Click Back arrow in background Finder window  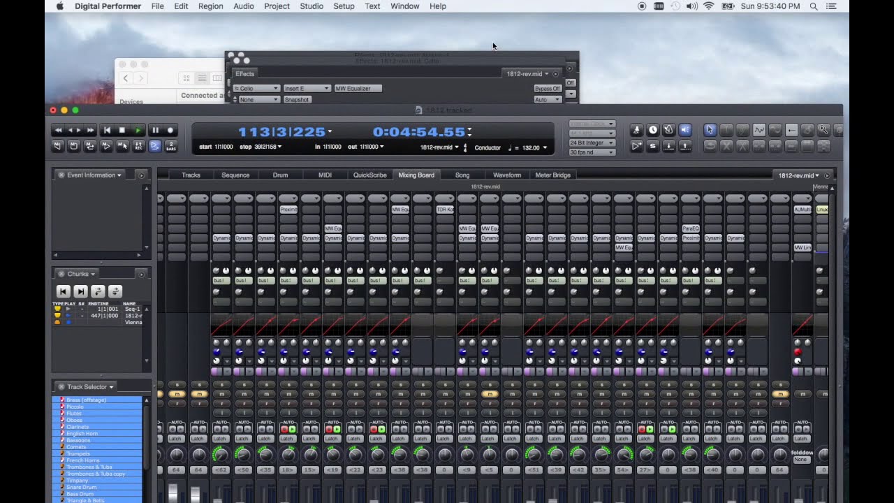[126, 78]
